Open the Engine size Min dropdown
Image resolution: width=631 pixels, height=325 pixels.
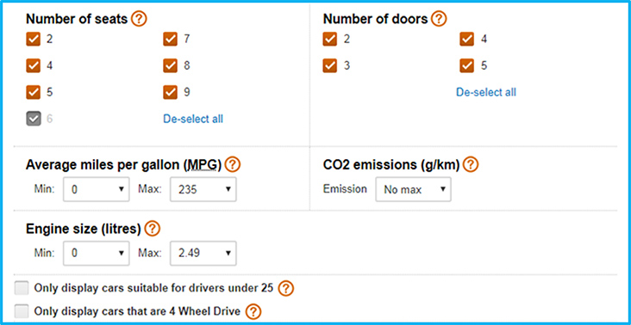97,253
